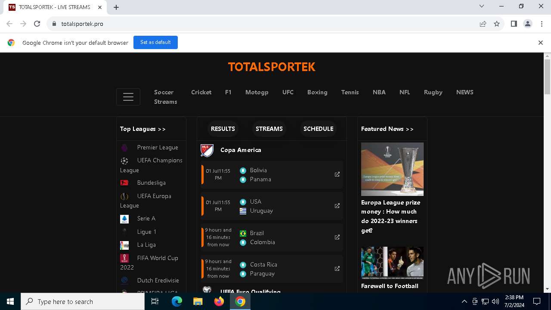Open the NBA navigation item

click(x=379, y=92)
